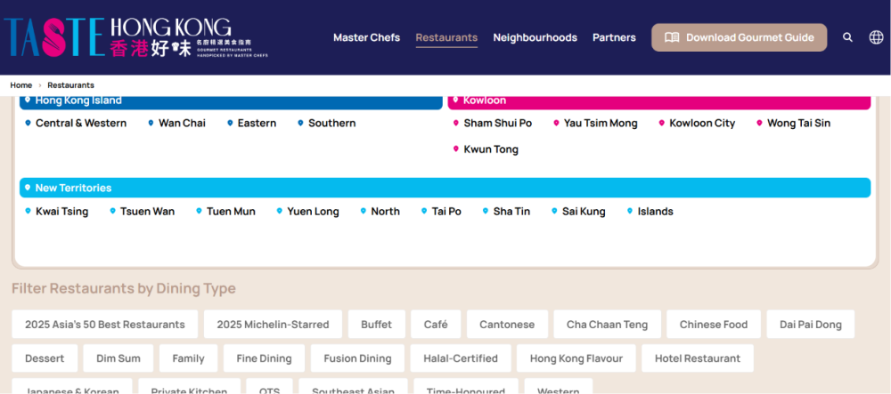Open the Master Chefs menu
Image resolution: width=891 pixels, height=394 pixels.
tap(366, 37)
